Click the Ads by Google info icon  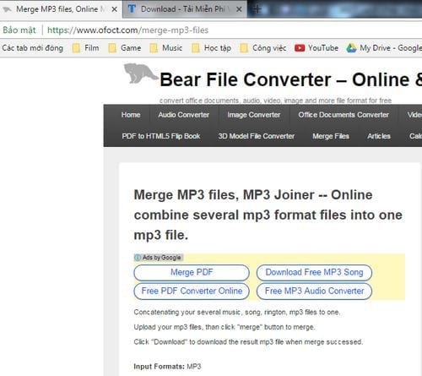[138, 258]
